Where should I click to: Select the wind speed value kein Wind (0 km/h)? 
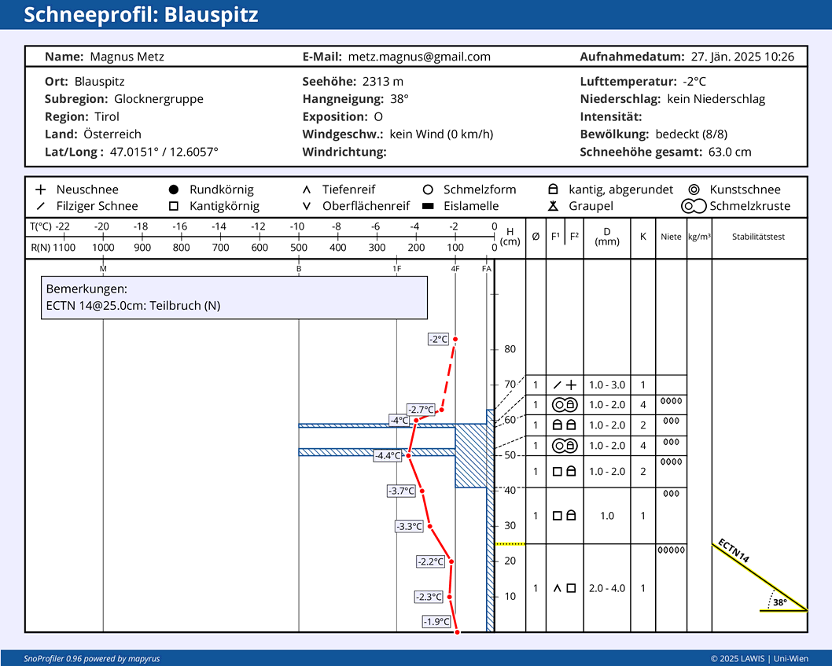pos(441,134)
